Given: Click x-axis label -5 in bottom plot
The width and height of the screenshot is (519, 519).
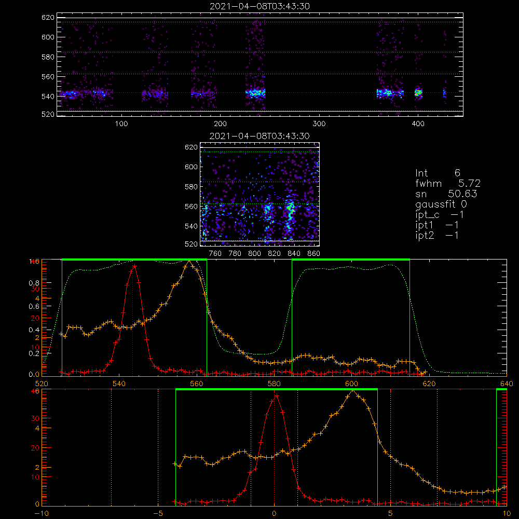Looking at the screenshot, I should [x=158, y=514].
